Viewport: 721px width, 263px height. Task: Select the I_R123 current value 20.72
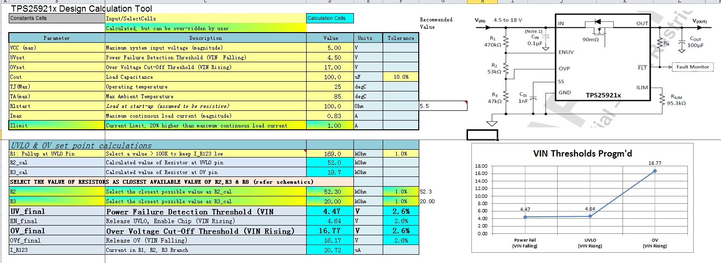point(330,250)
